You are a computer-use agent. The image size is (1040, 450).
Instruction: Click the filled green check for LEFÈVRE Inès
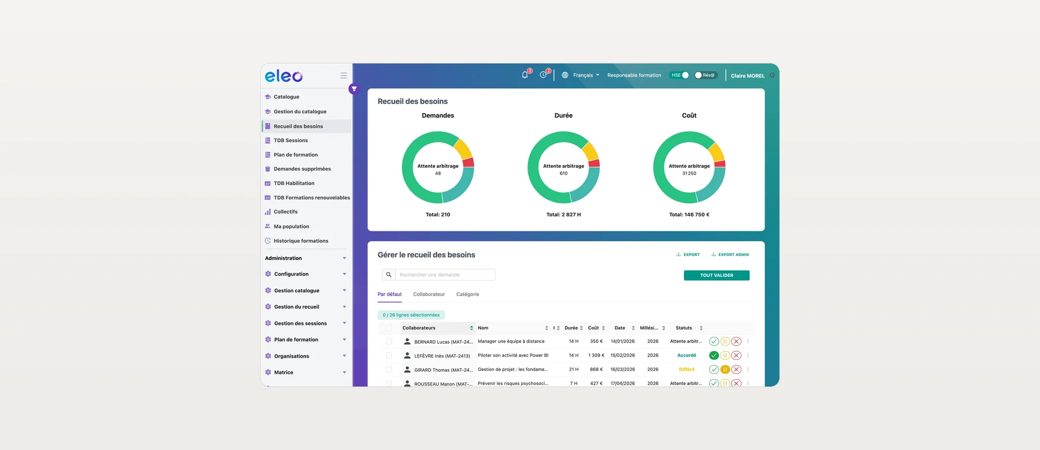tap(714, 355)
